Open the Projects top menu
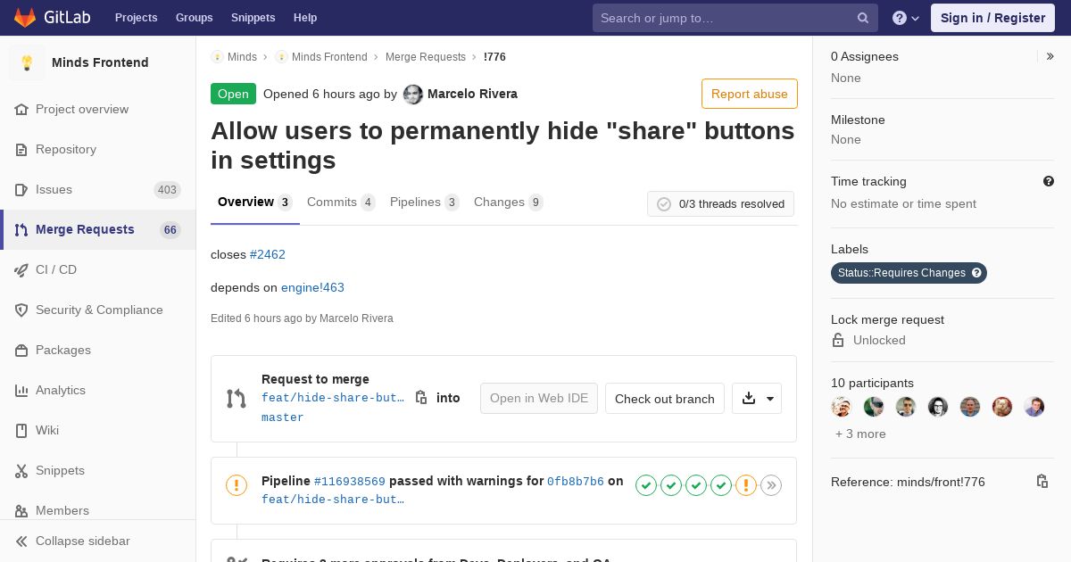Viewport: 1071px width, 562px height. coord(136,18)
